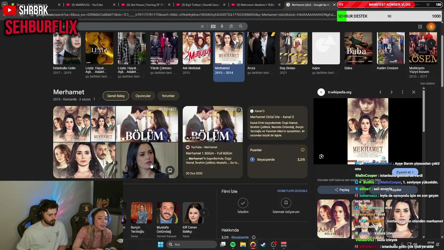Open the Google apps grid

pos(420,26)
